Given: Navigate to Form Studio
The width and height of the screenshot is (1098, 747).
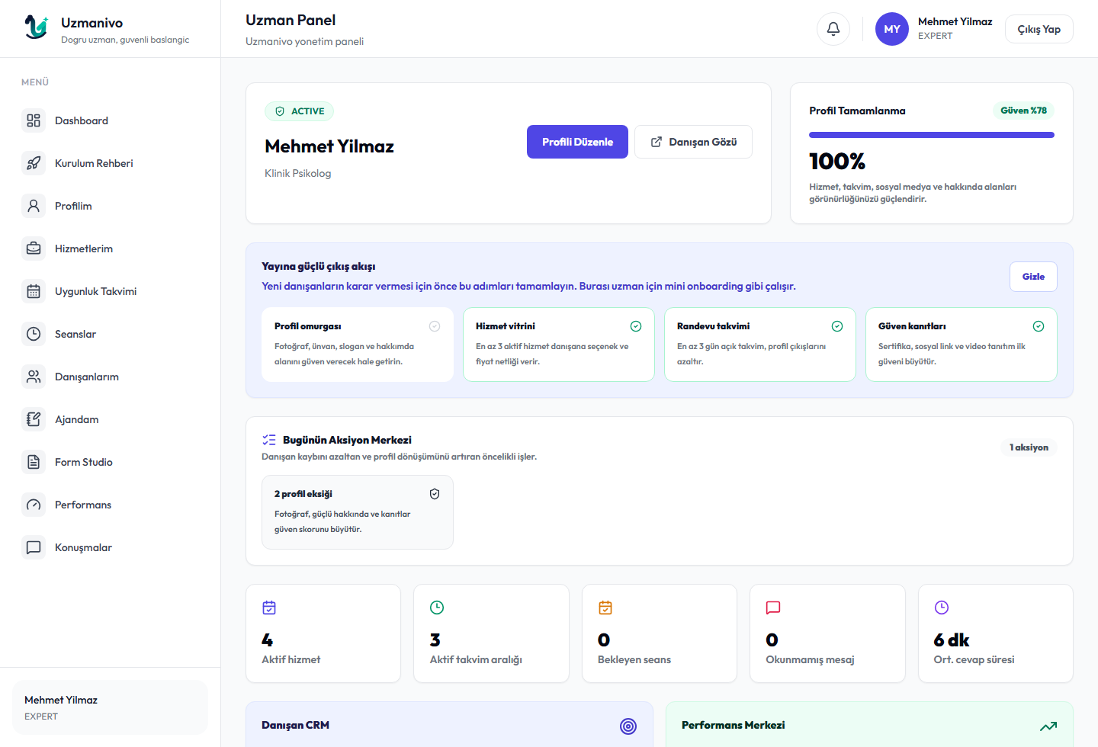Looking at the screenshot, I should point(110,462).
